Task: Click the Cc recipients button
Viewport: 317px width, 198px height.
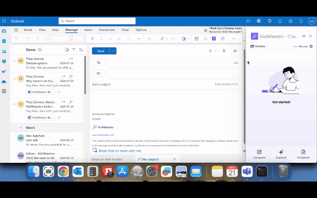Action: pos(99,73)
